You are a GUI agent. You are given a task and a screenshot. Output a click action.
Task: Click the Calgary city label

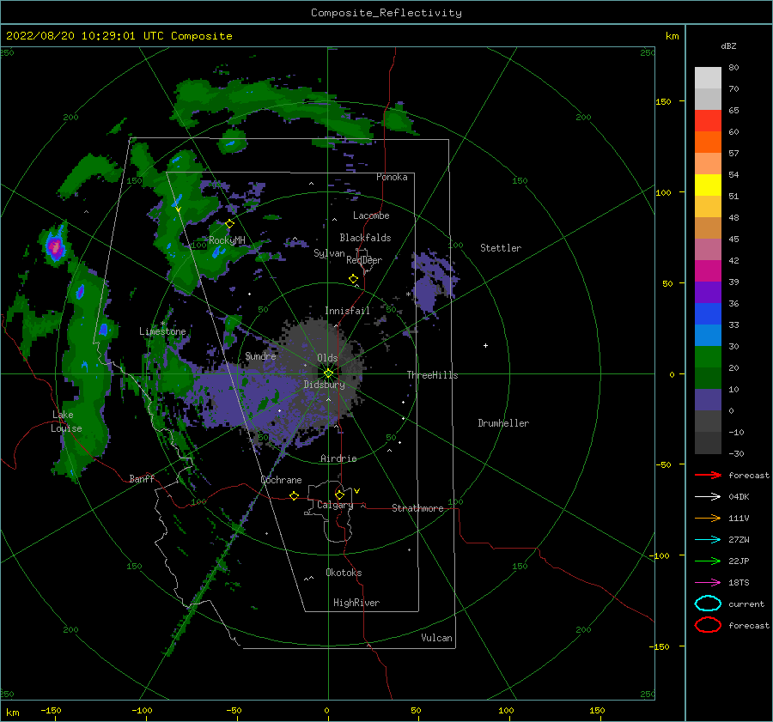pos(335,505)
